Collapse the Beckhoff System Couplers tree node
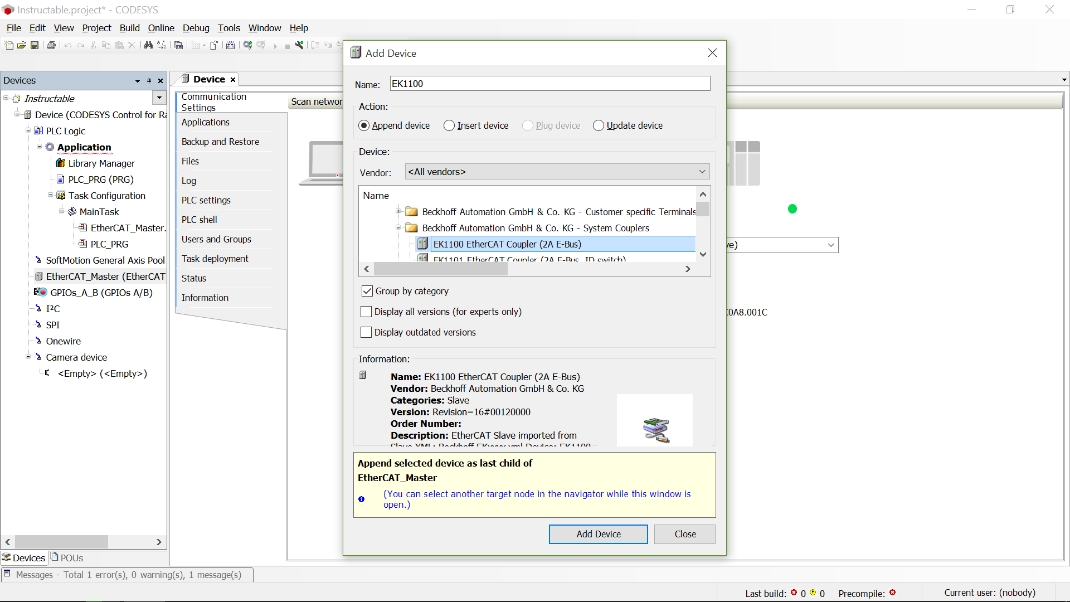The width and height of the screenshot is (1070, 602). [x=398, y=228]
